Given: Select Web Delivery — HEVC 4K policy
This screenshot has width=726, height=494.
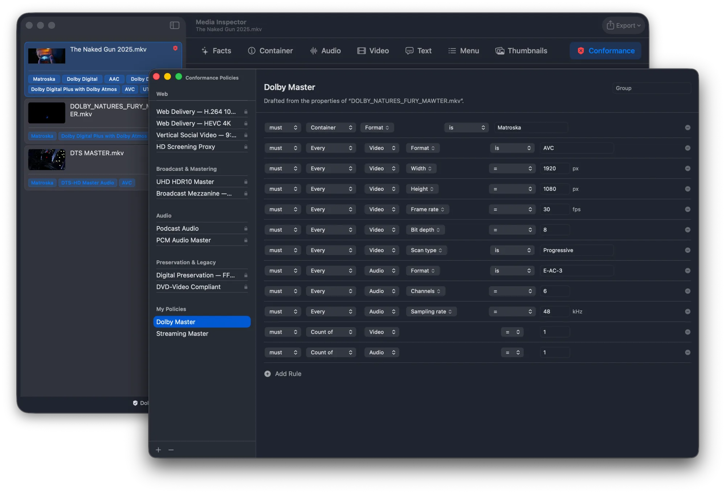Looking at the screenshot, I should pyautogui.click(x=202, y=123).
